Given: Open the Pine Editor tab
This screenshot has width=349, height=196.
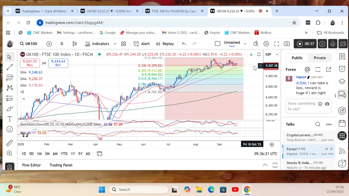Looking at the screenshot, I should click(x=31, y=165).
